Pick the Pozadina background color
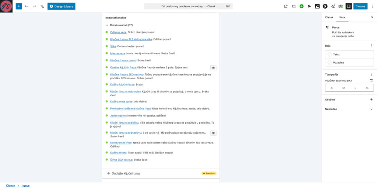 [x=349, y=62]
